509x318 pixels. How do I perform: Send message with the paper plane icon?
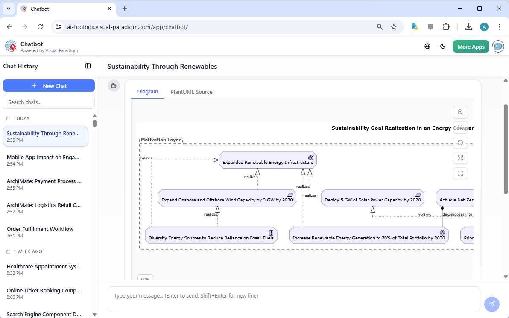[x=492, y=304]
